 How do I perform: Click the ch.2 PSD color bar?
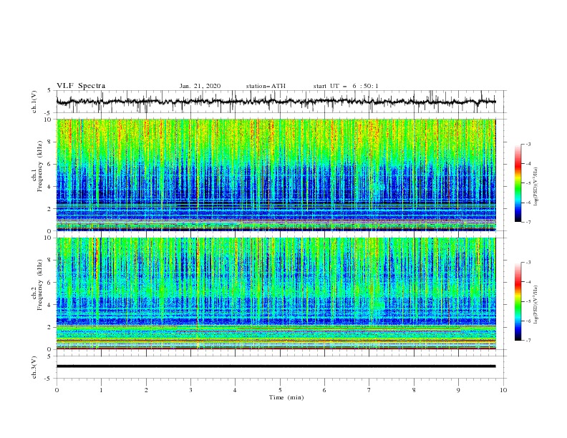[518, 301]
